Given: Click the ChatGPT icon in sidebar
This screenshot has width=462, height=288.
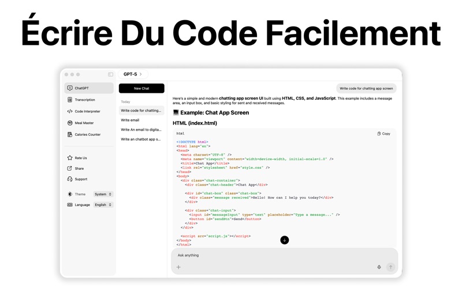Looking at the screenshot, I should (x=70, y=88).
